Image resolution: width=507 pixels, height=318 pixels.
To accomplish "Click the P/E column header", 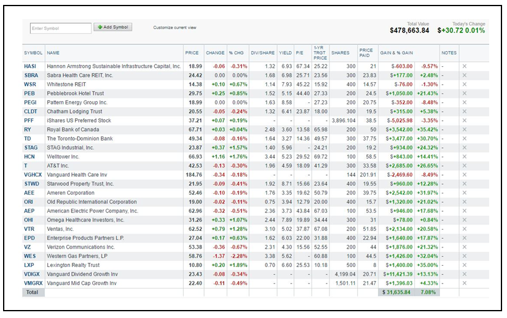I will pos(299,53).
